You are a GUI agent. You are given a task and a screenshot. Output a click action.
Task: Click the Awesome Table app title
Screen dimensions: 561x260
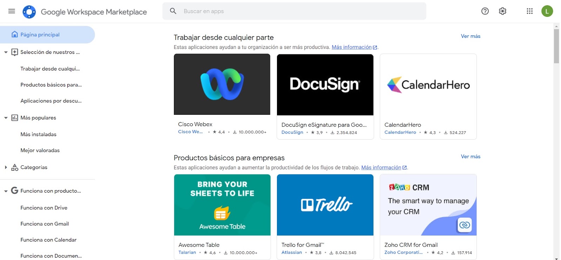pyautogui.click(x=199, y=245)
